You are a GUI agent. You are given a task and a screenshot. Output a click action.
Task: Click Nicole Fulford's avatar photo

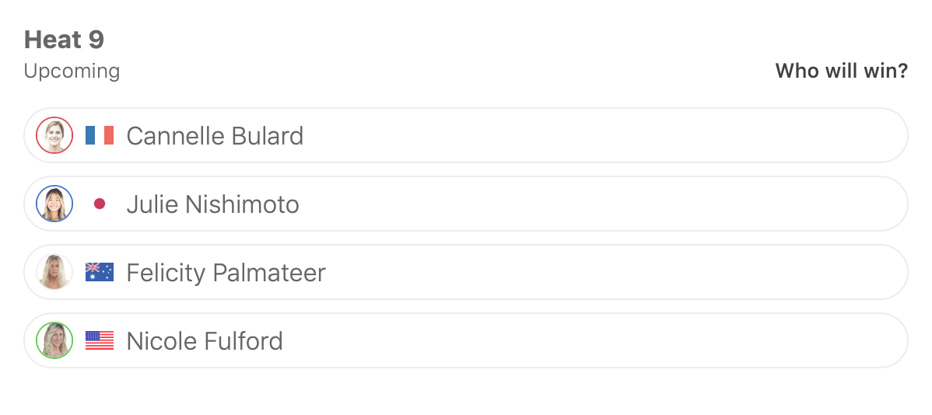54,341
